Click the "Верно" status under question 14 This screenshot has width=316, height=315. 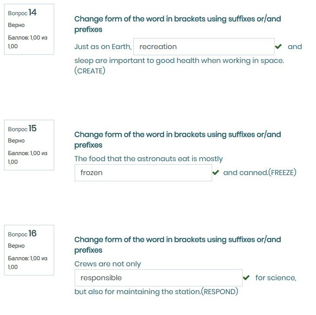pyautogui.click(x=16, y=25)
